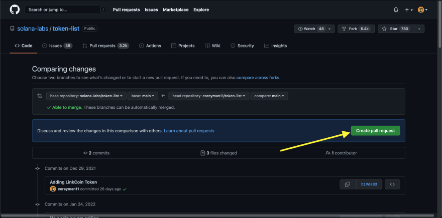Click the 'Commits on Dec 29, 2021' label

(x=70, y=168)
